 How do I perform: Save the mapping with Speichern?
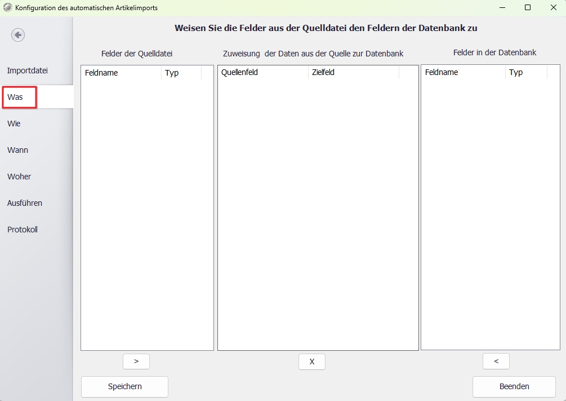(x=125, y=386)
